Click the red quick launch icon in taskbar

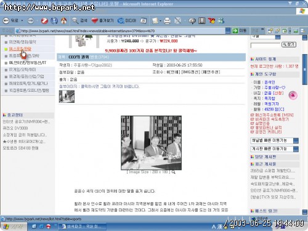tap(49, 227)
